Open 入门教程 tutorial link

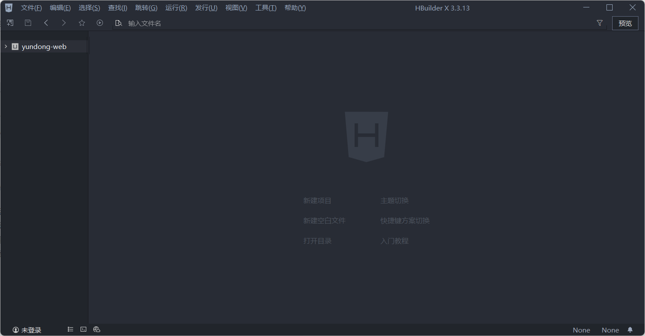pos(394,241)
